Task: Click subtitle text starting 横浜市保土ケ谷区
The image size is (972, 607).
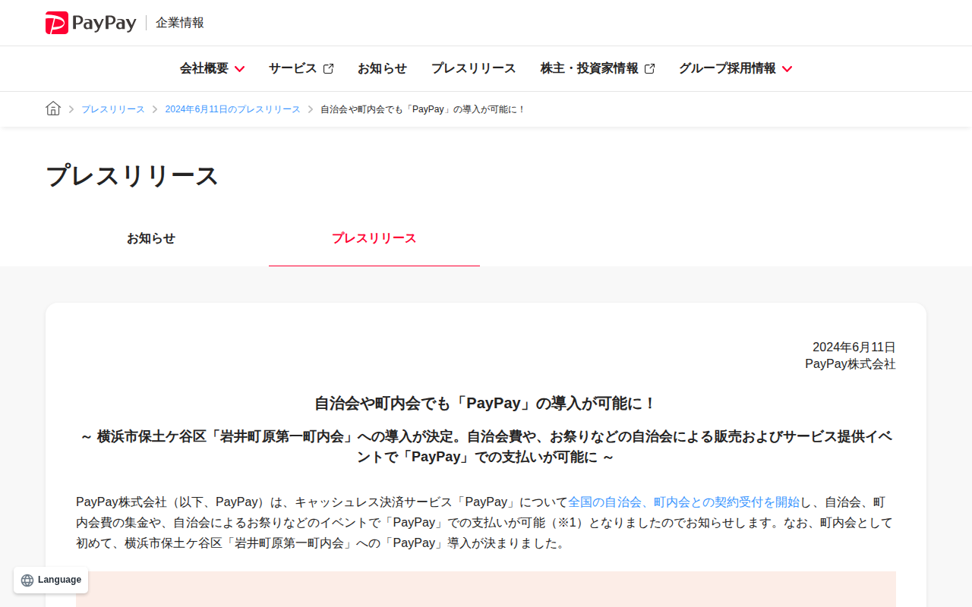Action: click(x=486, y=447)
